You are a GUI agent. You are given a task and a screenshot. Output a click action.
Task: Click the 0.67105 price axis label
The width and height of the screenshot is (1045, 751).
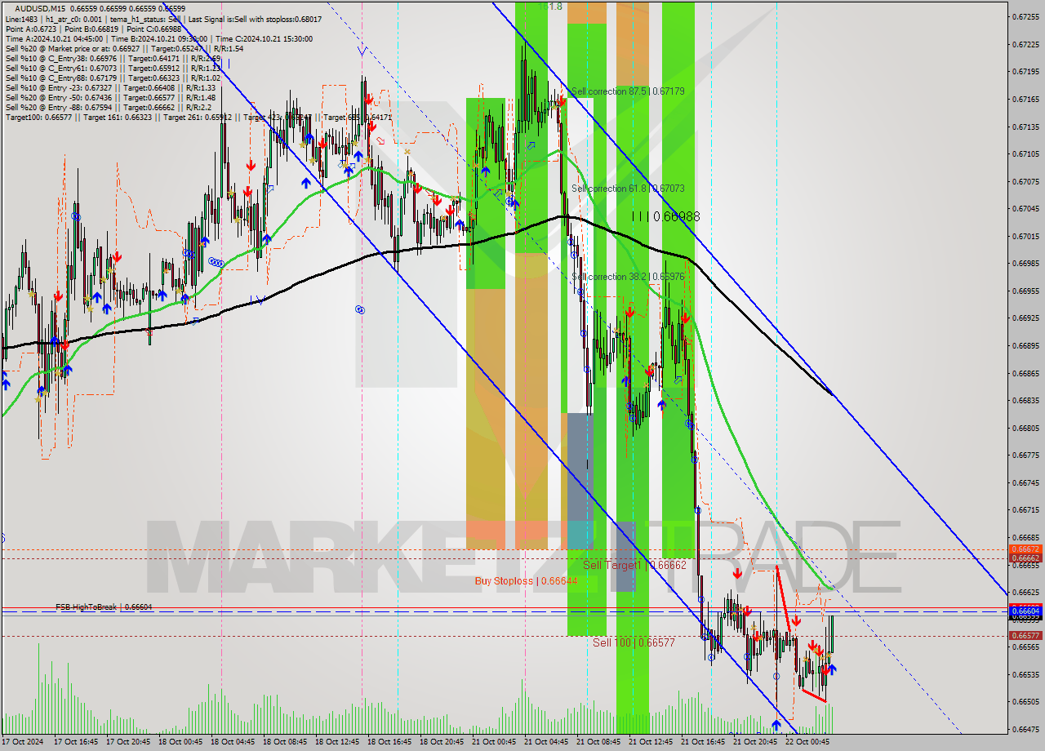[x=1025, y=154]
